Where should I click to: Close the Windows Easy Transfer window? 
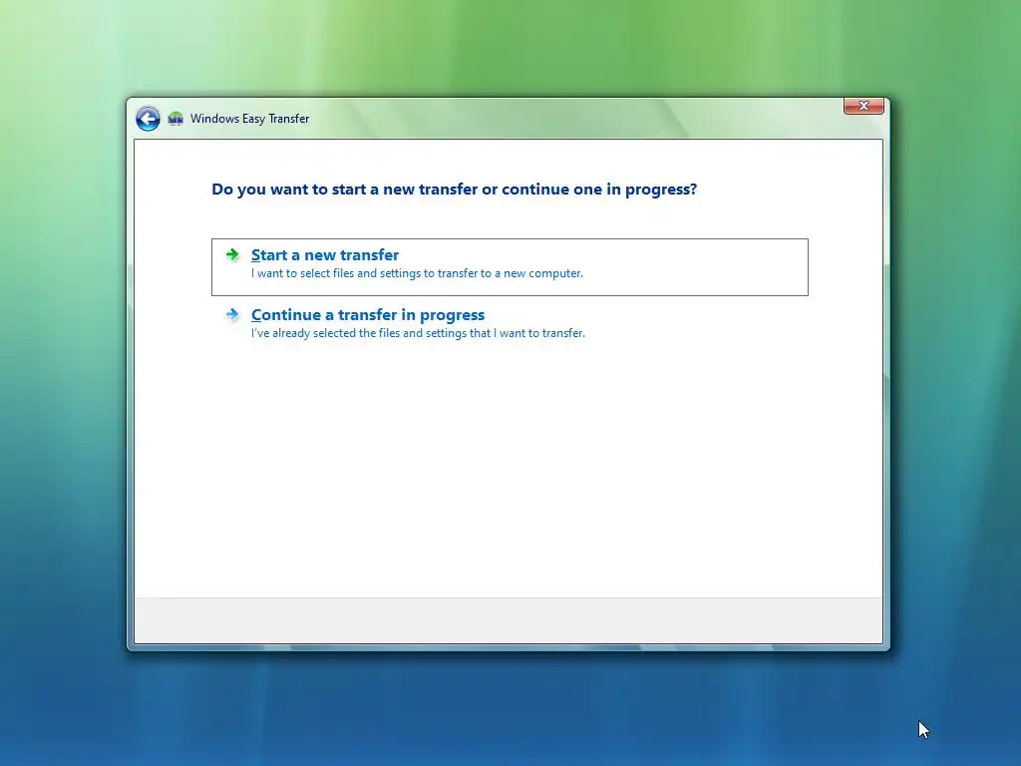coord(863,106)
